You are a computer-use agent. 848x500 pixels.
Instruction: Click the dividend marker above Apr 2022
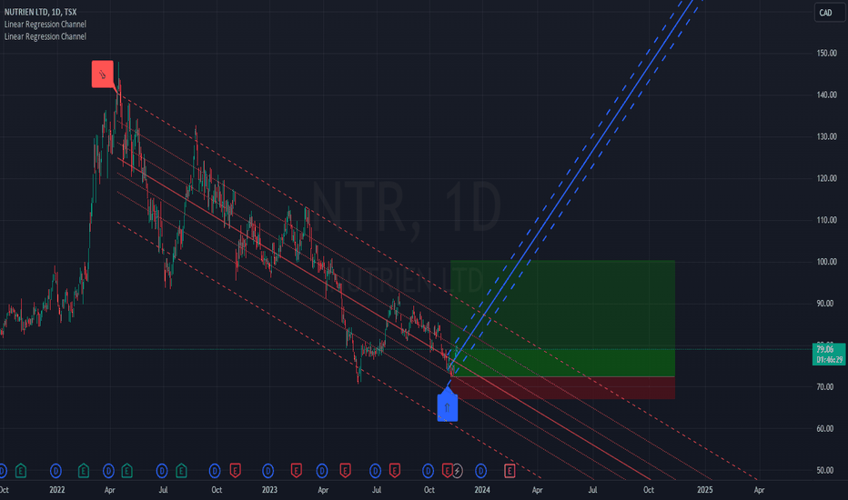(x=108, y=471)
